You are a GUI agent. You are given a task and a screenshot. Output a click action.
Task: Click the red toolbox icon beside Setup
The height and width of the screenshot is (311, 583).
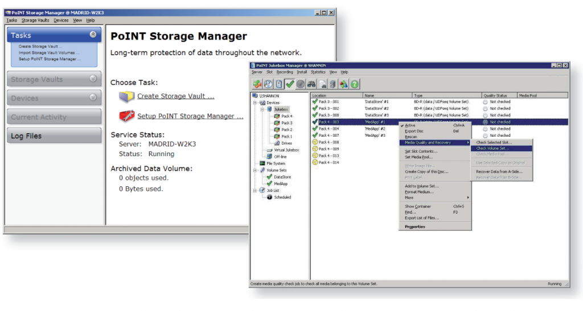126,116
